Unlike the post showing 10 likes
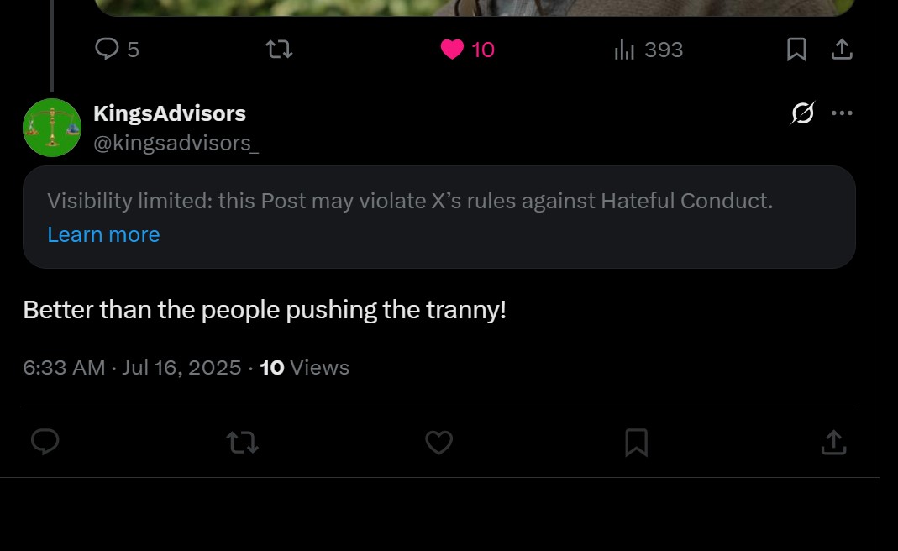The image size is (898, 551). tap(467, 50)
